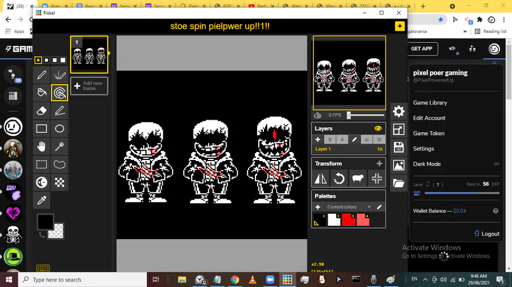Screen dimensions: 512x287
Task: Select the Color picker eyedropper tool
Action: (42, 200)
